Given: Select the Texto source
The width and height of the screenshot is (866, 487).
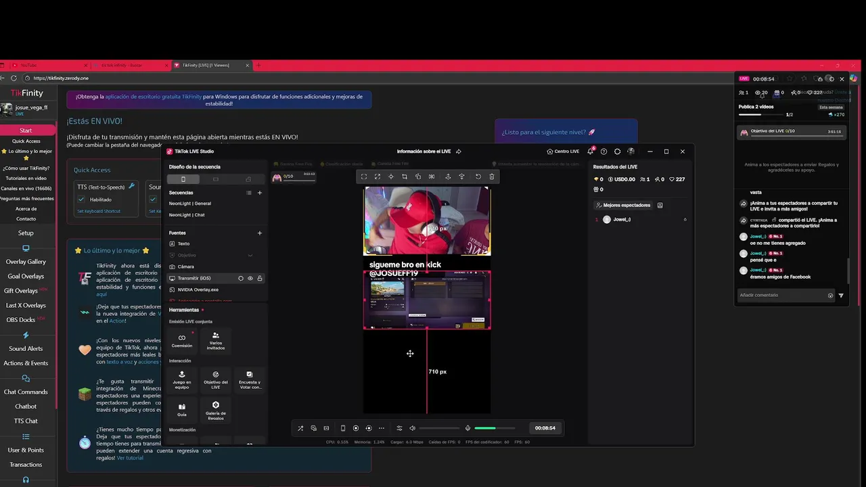Looking at the screenshot, I should point(183,243).
